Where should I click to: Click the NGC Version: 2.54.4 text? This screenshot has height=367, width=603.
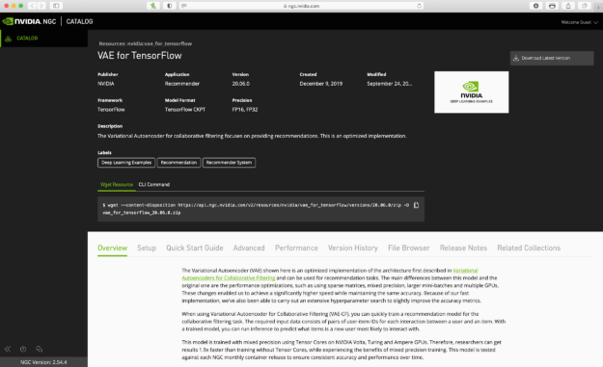(x=43, y=362)
